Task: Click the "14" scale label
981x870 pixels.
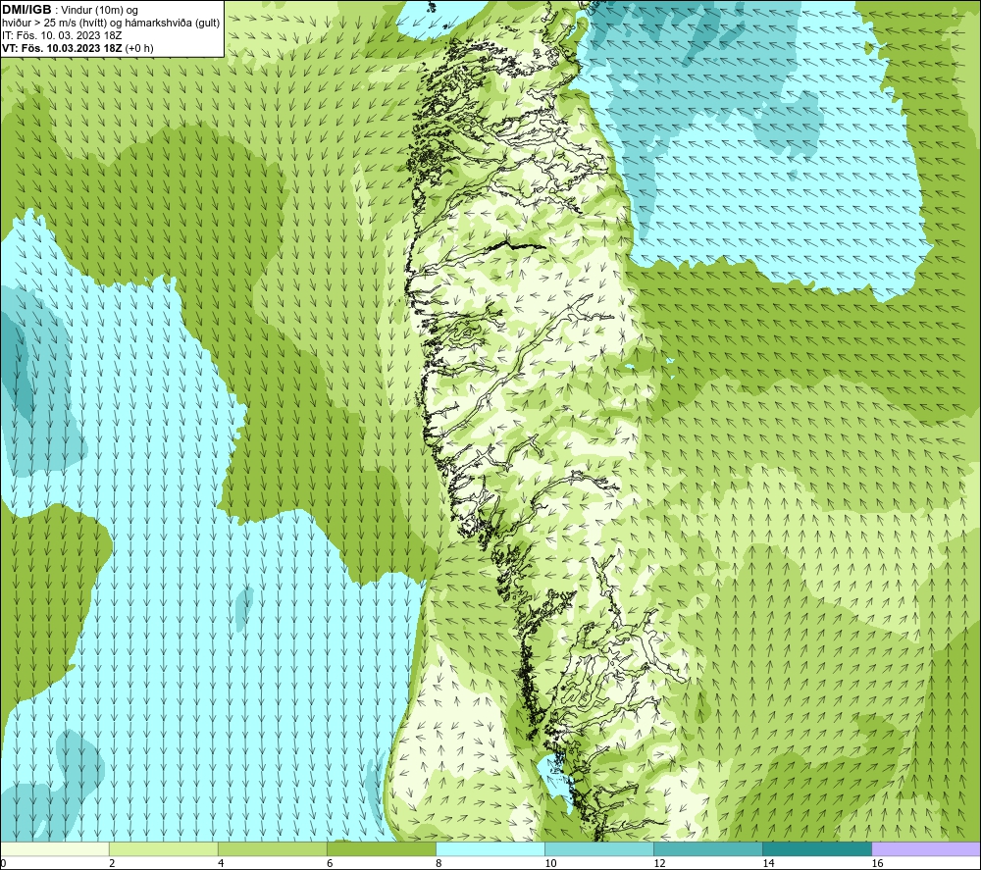Action: pyautogui.click(x=768, y=864)
